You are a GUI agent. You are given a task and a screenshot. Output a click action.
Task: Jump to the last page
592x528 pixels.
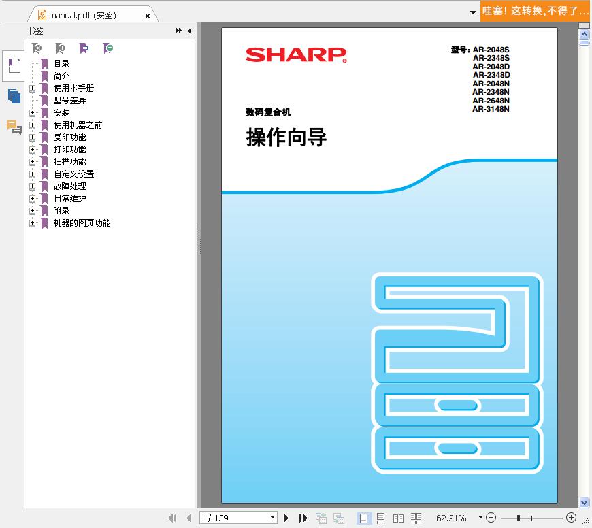click(303, 518)
